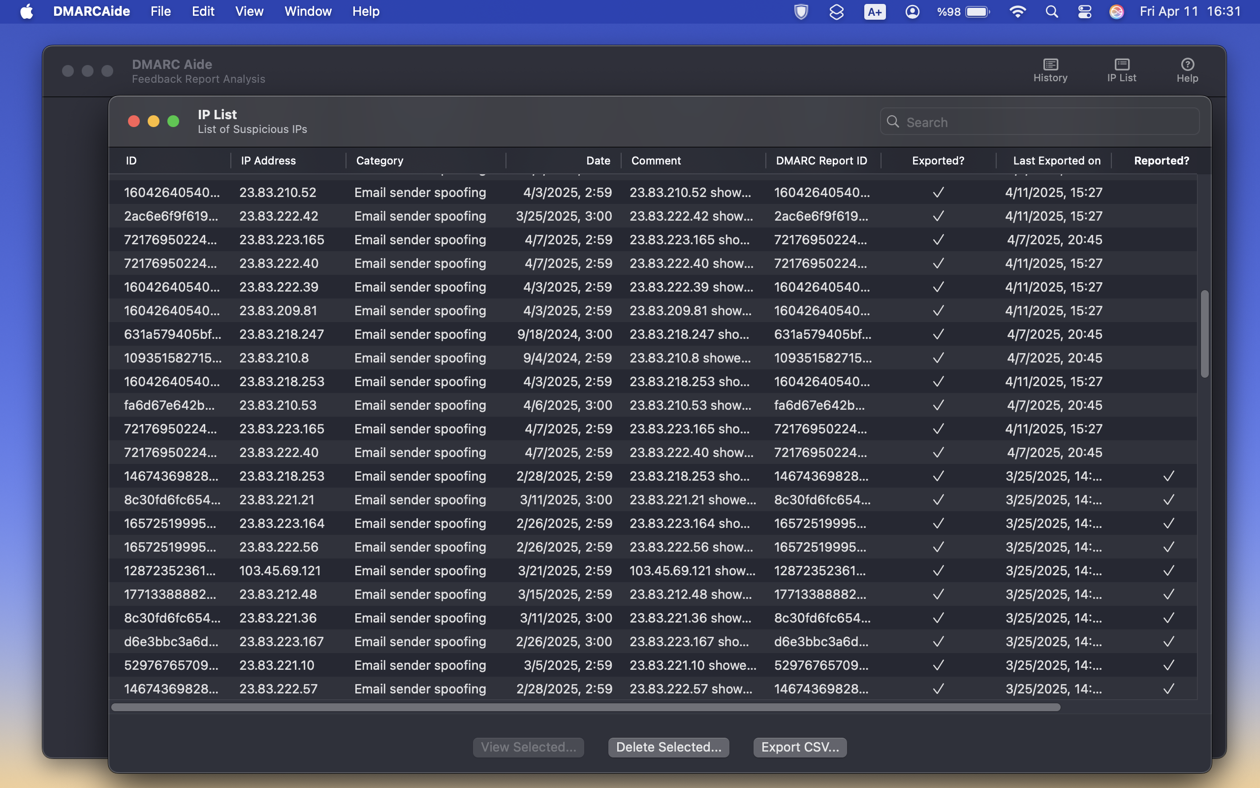Image resolution: width=1260 pixels, height=788 pixels.
Task: Select the row with IP 23.83.223.164
Action: [x=653, y=523]
